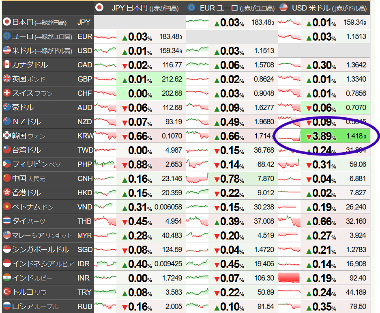Click the Canada flag icon beside カナダドル

click(x=6, y=65)
